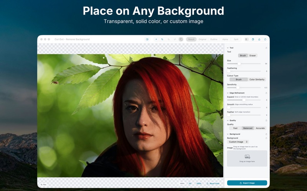Click the Sensitivity slider handle
Viewport: 307px width, 191px height.
point(238,88)
